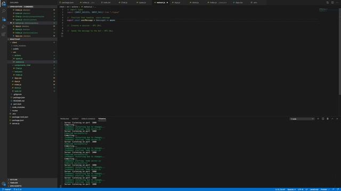Split the editor to the right
The height and width of the screenshot is (191, 341).
[x=332, y=3]
